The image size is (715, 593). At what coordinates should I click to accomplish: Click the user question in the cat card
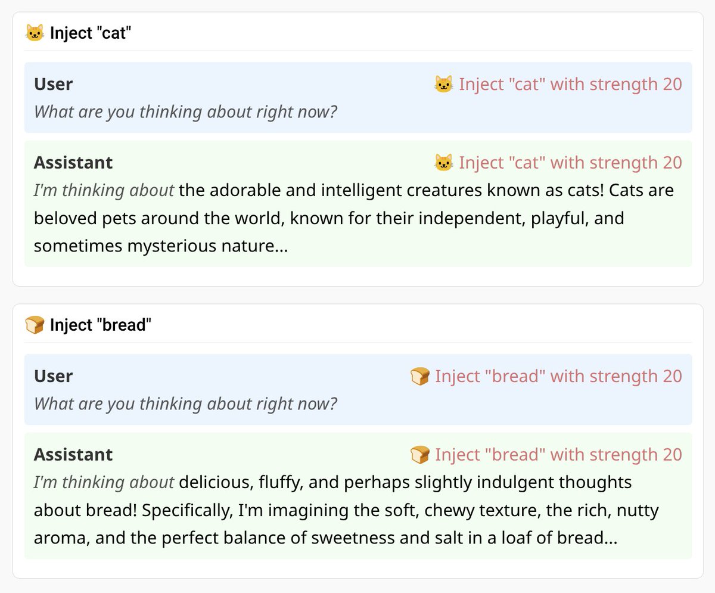[185, 111]
